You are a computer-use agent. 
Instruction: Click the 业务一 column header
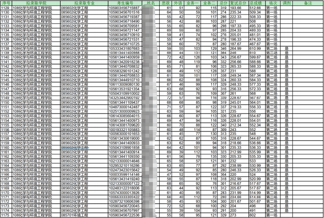[193, 3]
